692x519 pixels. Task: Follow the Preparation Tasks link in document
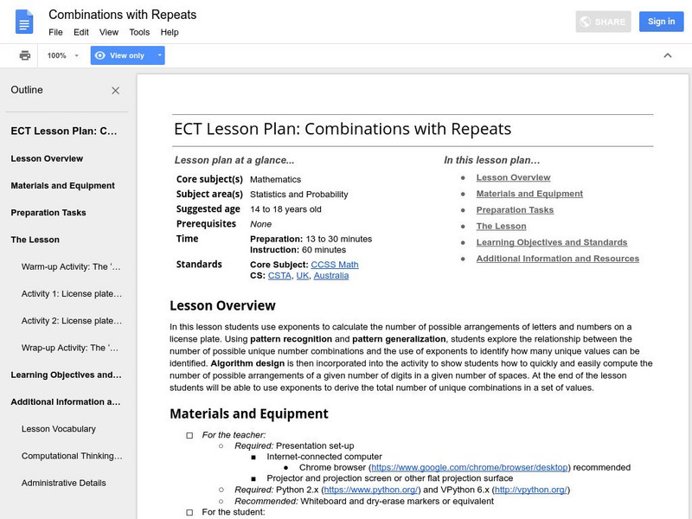tap(515, 210)
